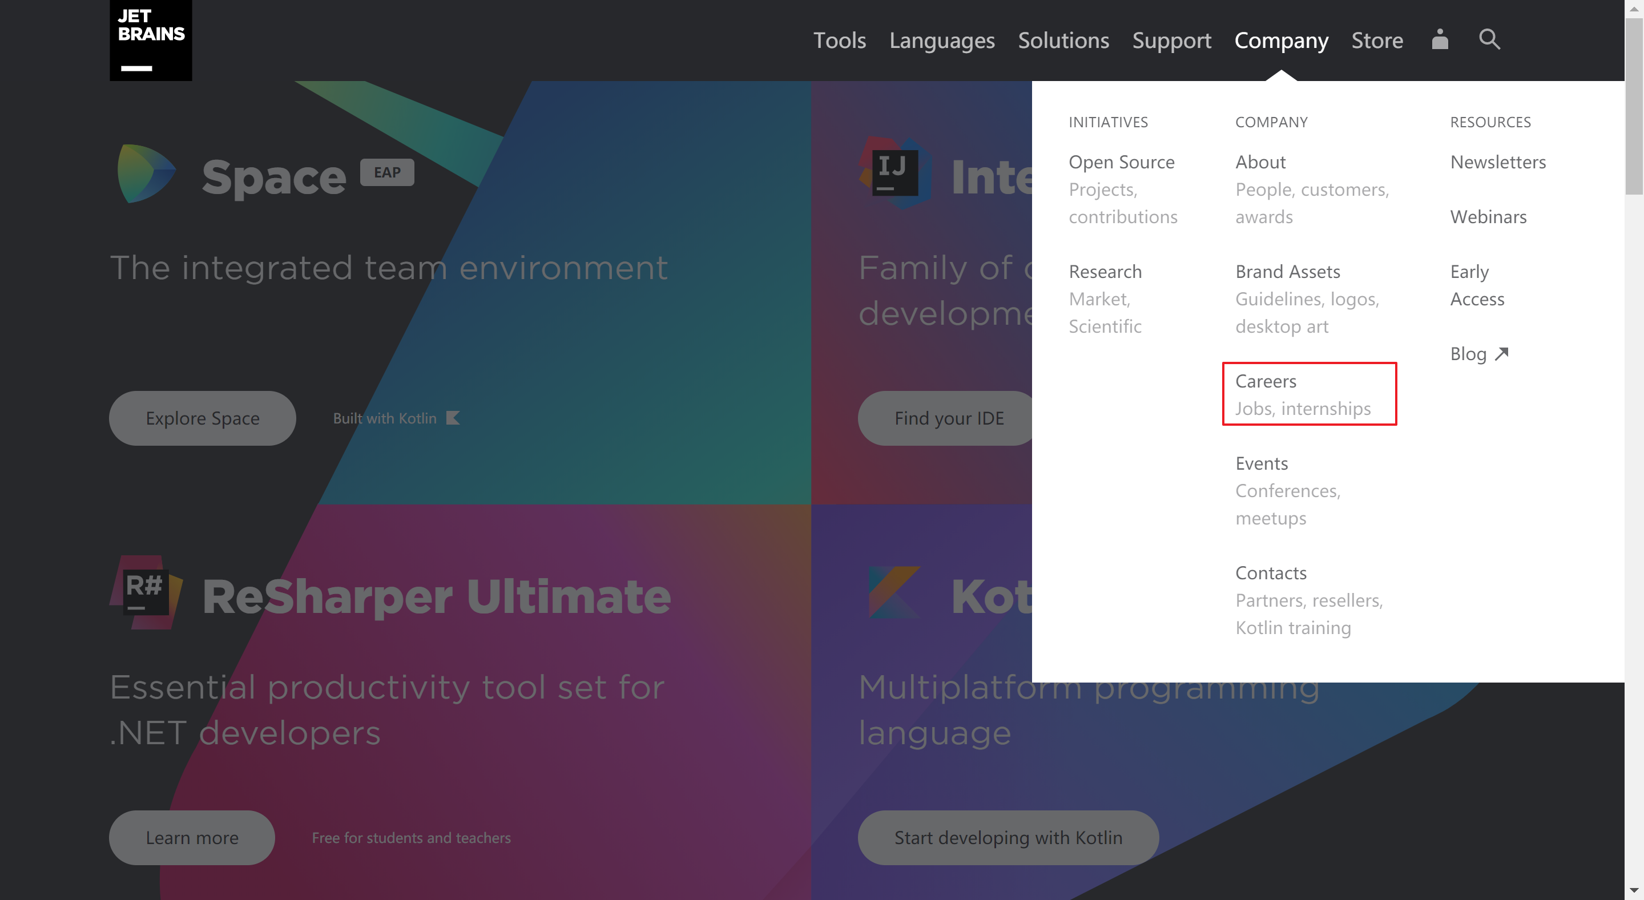This screenshot has height=900, width=1644.
Task: Open the Tools menu
Action: coord(839,40)
